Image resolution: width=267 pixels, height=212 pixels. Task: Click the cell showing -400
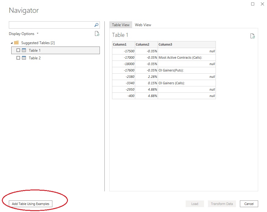[x=124, y=96]
